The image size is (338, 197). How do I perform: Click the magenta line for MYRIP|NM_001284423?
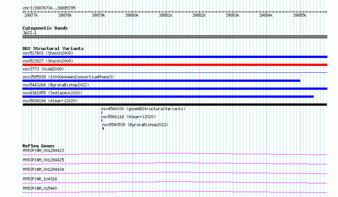(x=175, y=154)
